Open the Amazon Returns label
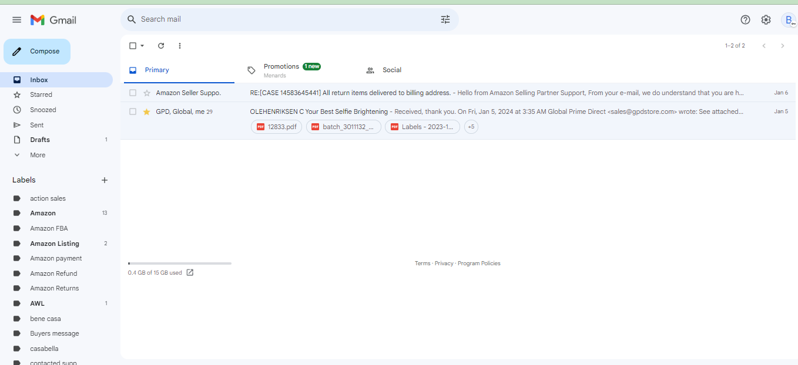798x365 pixels. [56, 288]
